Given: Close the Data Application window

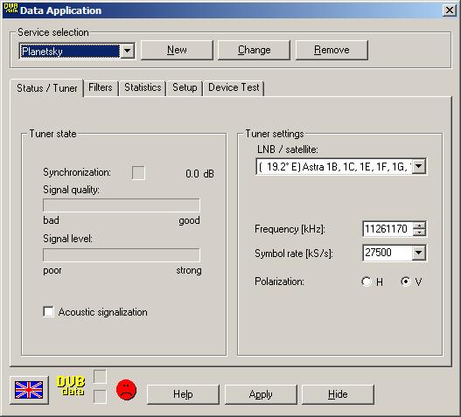Looking at the screenshot, I should pyautogui.click(x=450, y=10).
